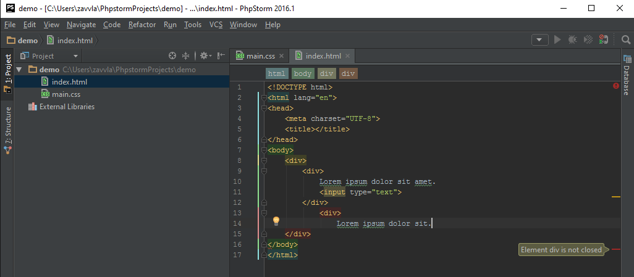634x277 pixels.
Task: Open the View menu
Action: (x=51, y=25)
